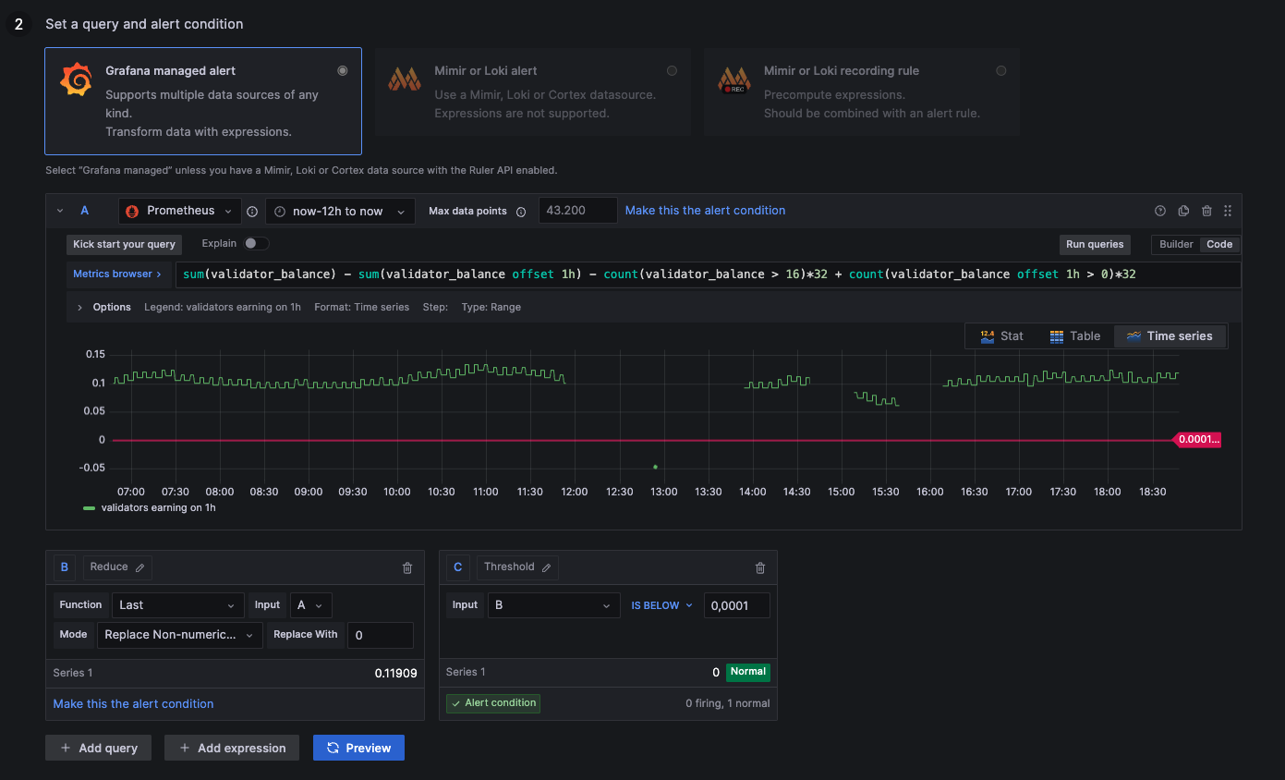Click isolated data point near 13:00

pos(655,467)
